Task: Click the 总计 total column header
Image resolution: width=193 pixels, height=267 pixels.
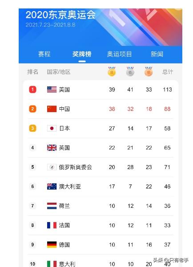Action: point(168,72)
